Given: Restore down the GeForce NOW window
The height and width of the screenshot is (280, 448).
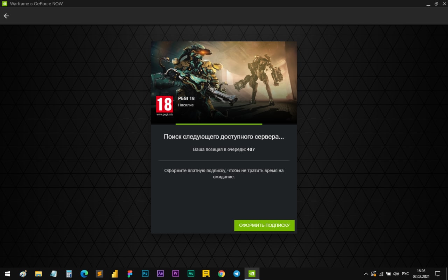Looking at the screenshot, I should click(436, 4).
